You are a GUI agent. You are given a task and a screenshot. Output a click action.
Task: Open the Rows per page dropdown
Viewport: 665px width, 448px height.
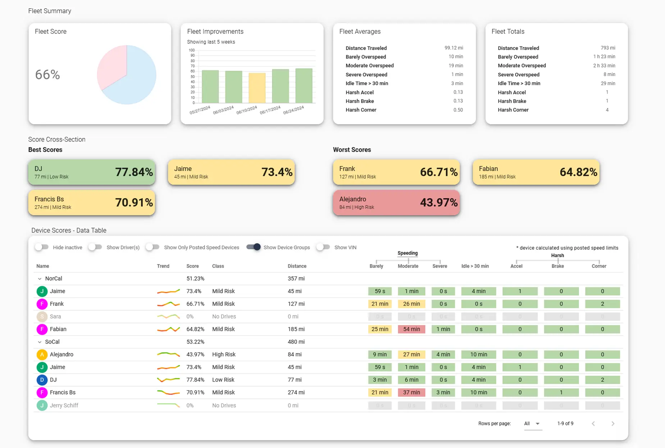(532, 424)
